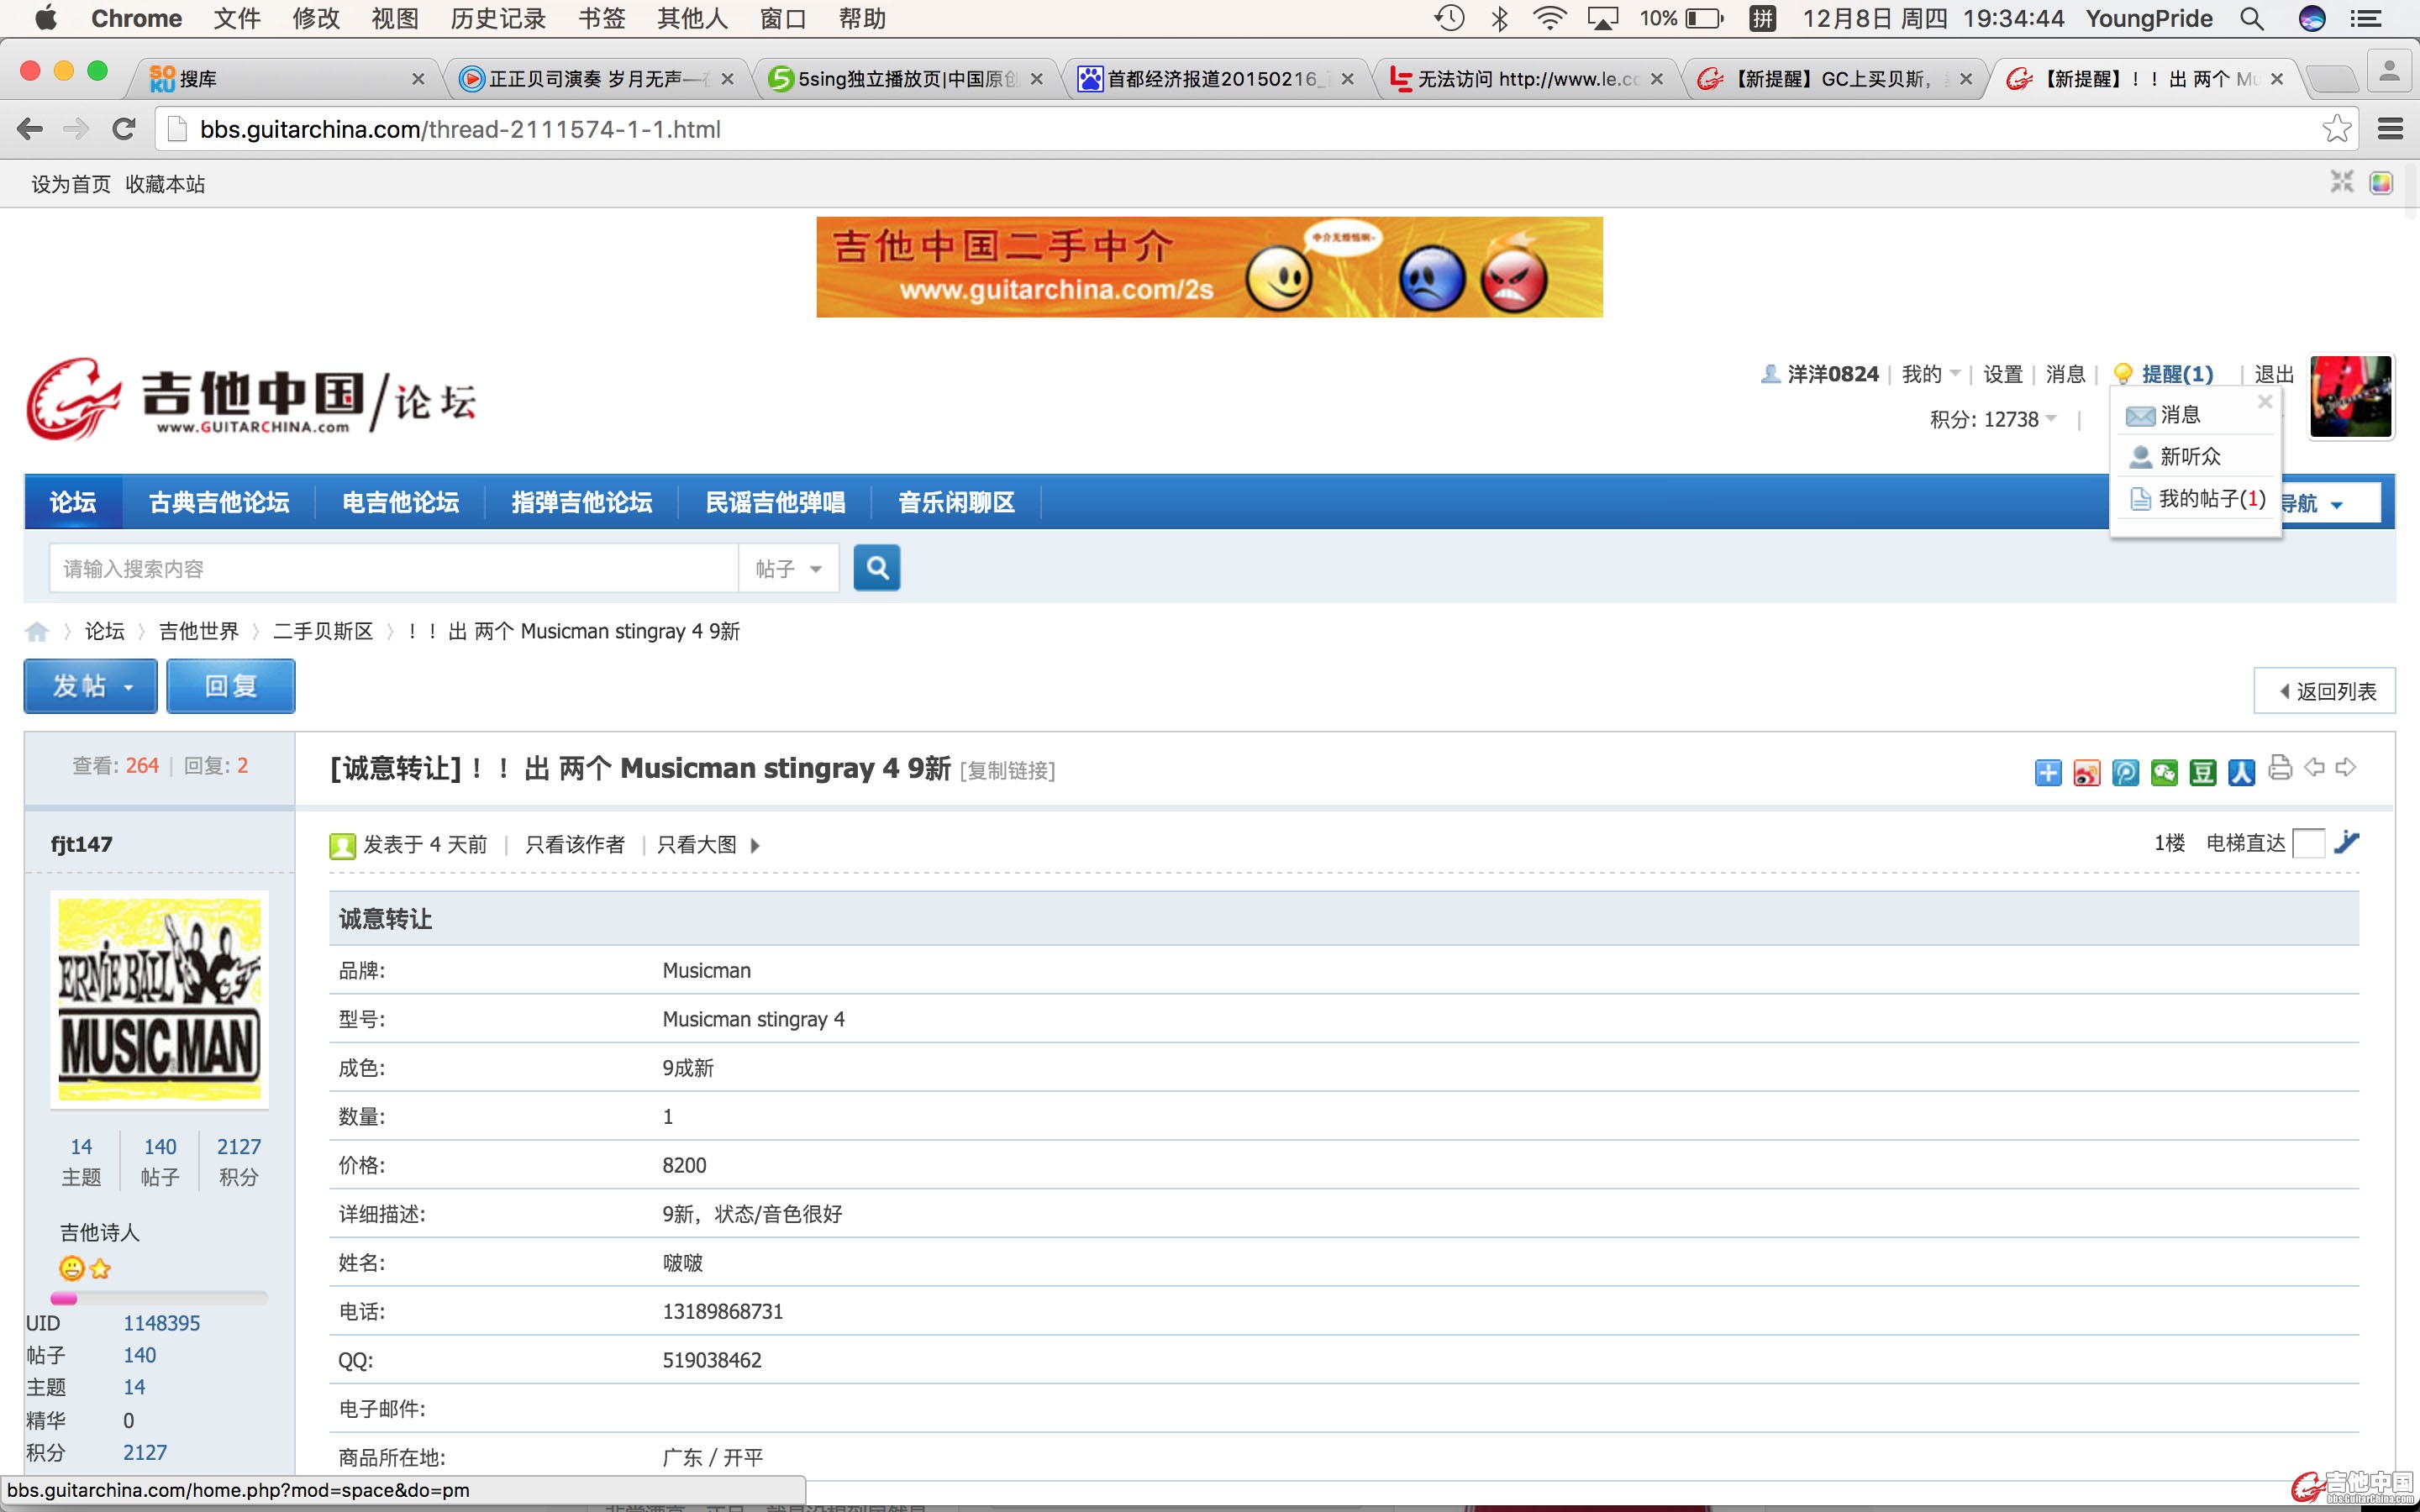
Task: Click 返回列表 button
Action: [x=2324, y=691]
